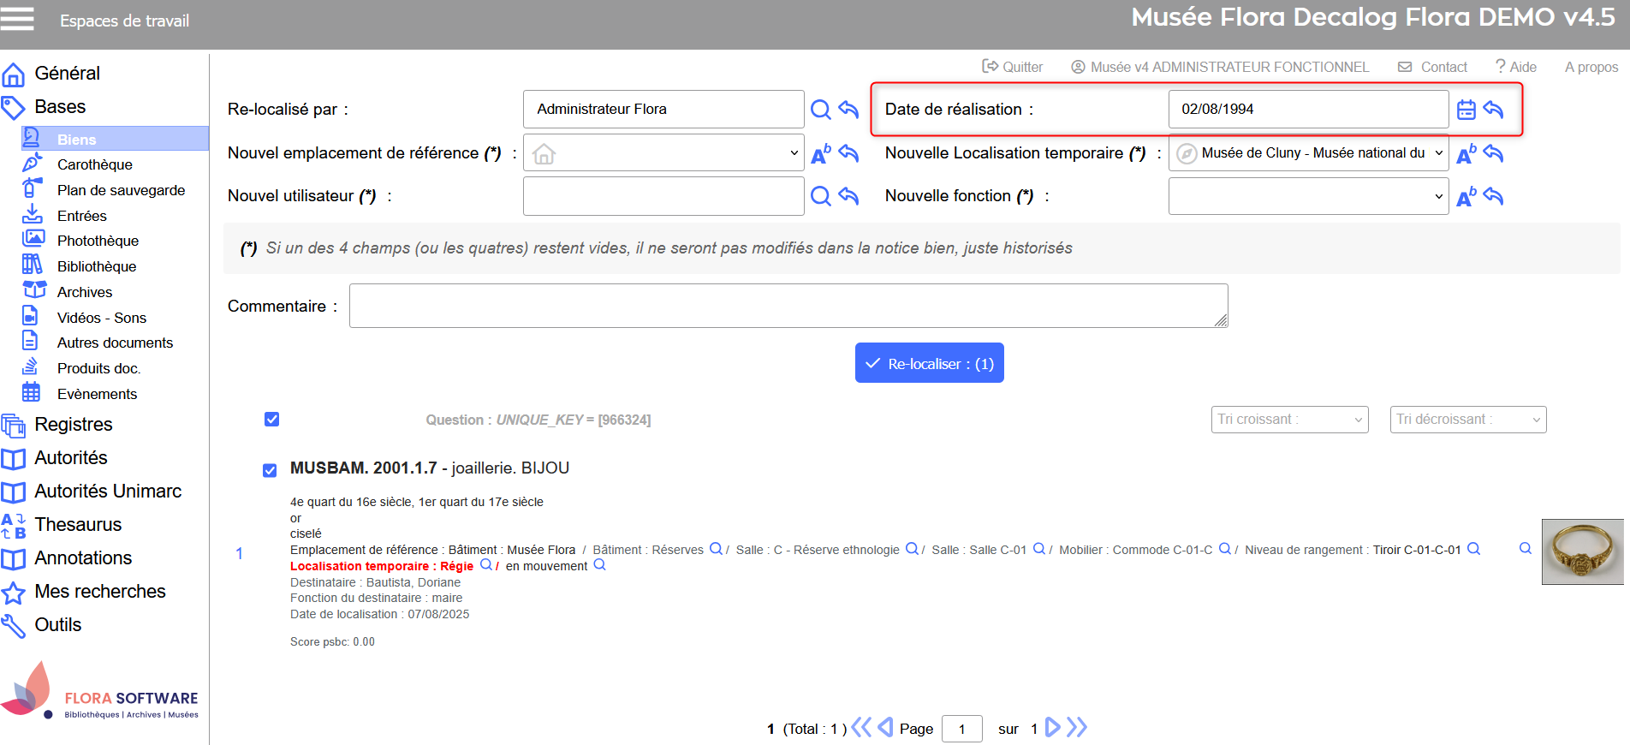This screenshot has height=745, width=1630.
Task: Open Photothèque in the sidebar
Action: coord(98,241)
